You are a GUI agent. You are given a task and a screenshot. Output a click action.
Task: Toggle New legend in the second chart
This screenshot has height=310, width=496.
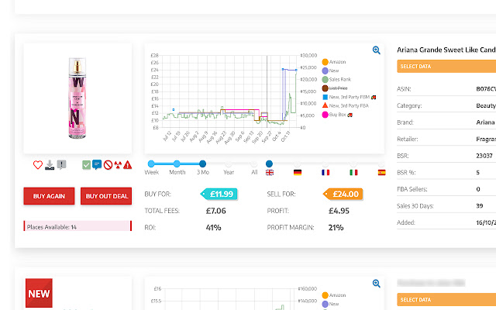coord(331,304)
